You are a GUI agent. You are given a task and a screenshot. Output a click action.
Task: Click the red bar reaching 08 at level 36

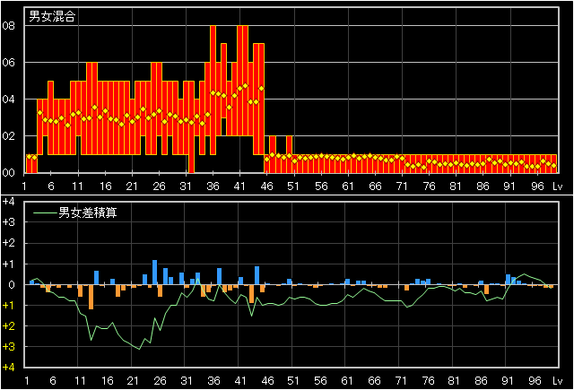click(213, 91)
